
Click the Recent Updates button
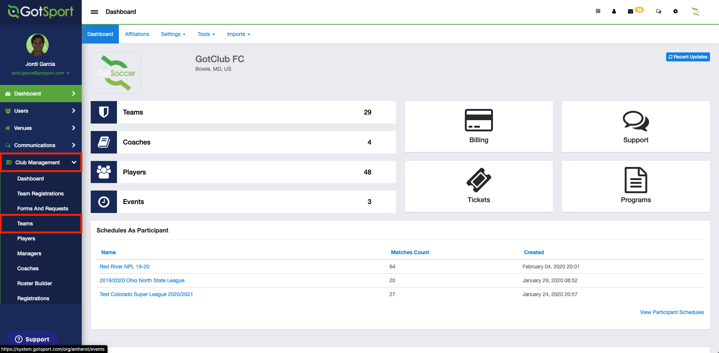[x=688, y=57]
